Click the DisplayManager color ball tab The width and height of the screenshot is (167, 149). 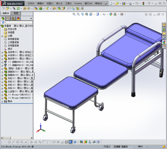18,19
